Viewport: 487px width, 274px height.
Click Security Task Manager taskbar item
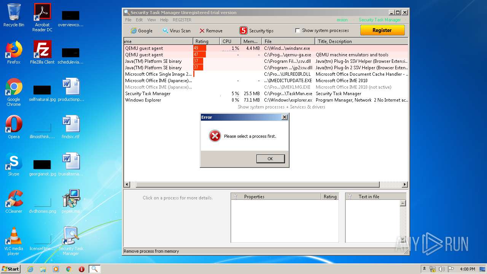point(94,269)
